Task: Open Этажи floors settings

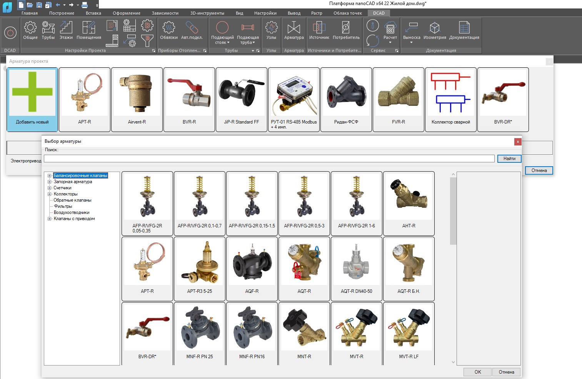Action: pyautogui.click(x=66, y=30)
